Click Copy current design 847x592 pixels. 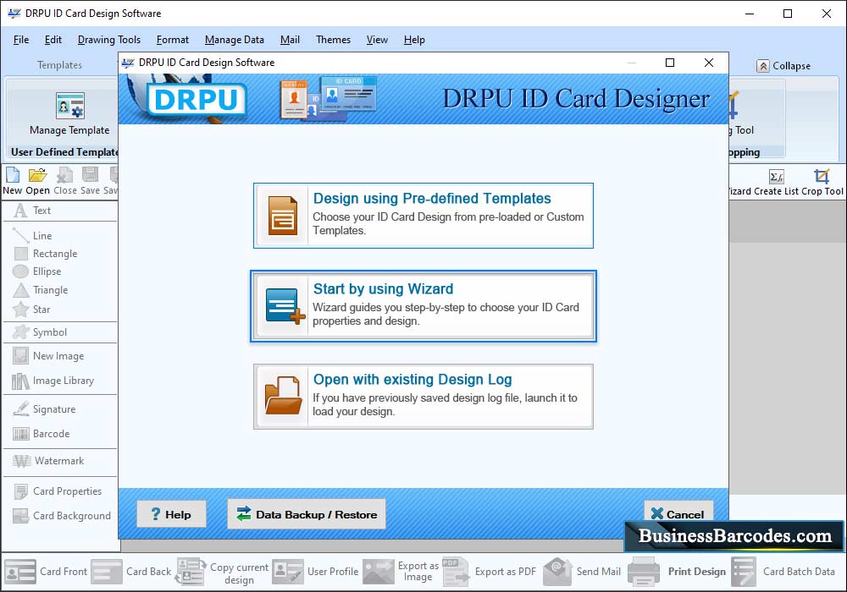[222, 573]
